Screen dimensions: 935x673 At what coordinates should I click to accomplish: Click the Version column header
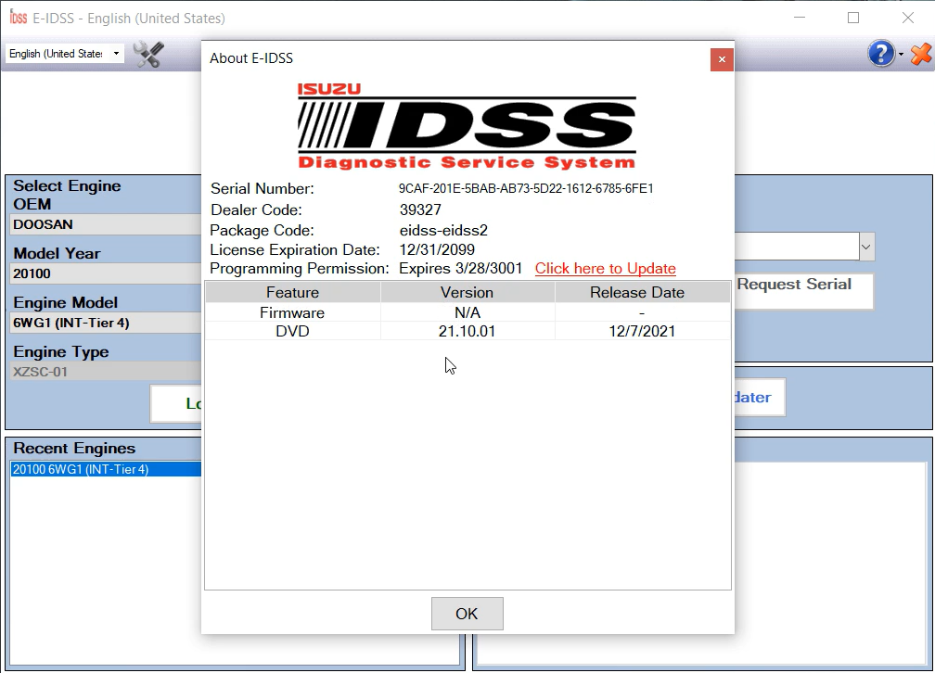point(467,292)
